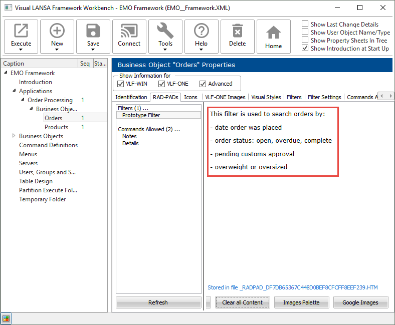Select Partition Execute Fol... tree item
The height and width of the screenshot is (325, 395).
tap(48, 190)
